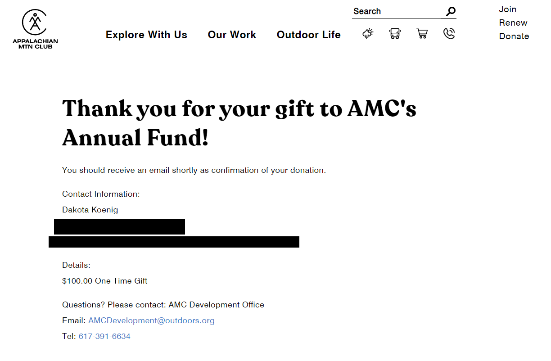Click the 617-391-6634 phone link
551x361 pixels.
[104, 336]
